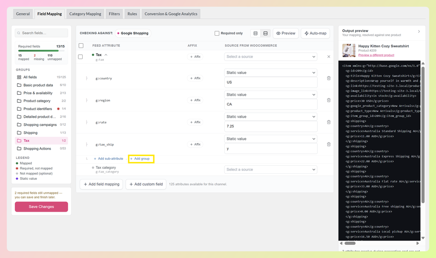The image size is (436, 258).
Task: Switch to compact list view icon
Action: [255, 33]
